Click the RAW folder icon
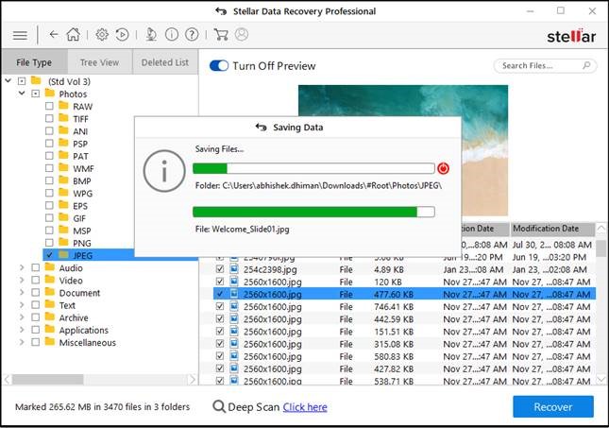Screen dimensions: 609x428 pyautogui.click(x=63, y=106)
